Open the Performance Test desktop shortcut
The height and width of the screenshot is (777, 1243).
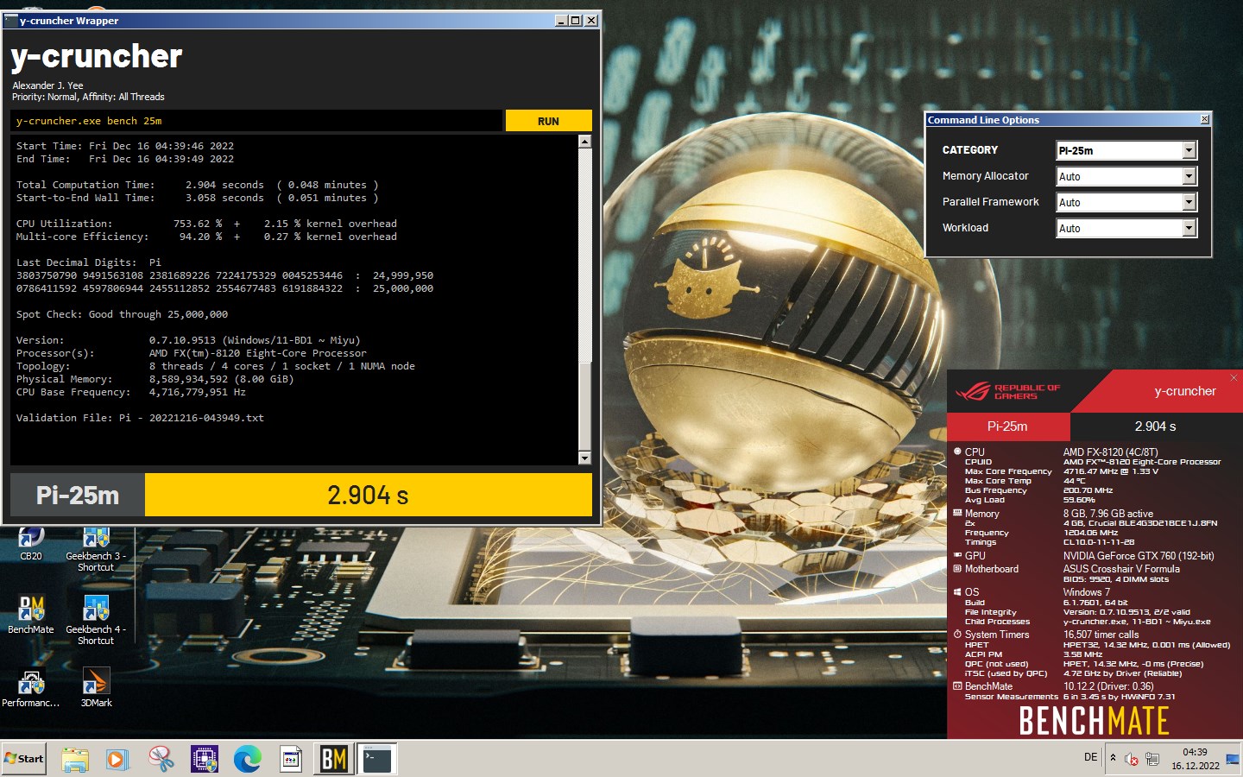coord(31,687)
